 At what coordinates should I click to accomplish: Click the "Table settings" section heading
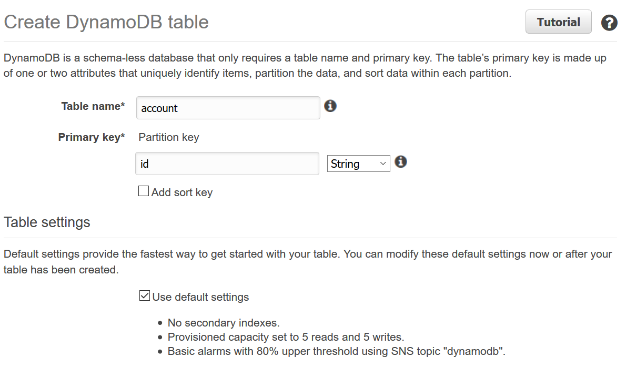(x=47, y=222)
